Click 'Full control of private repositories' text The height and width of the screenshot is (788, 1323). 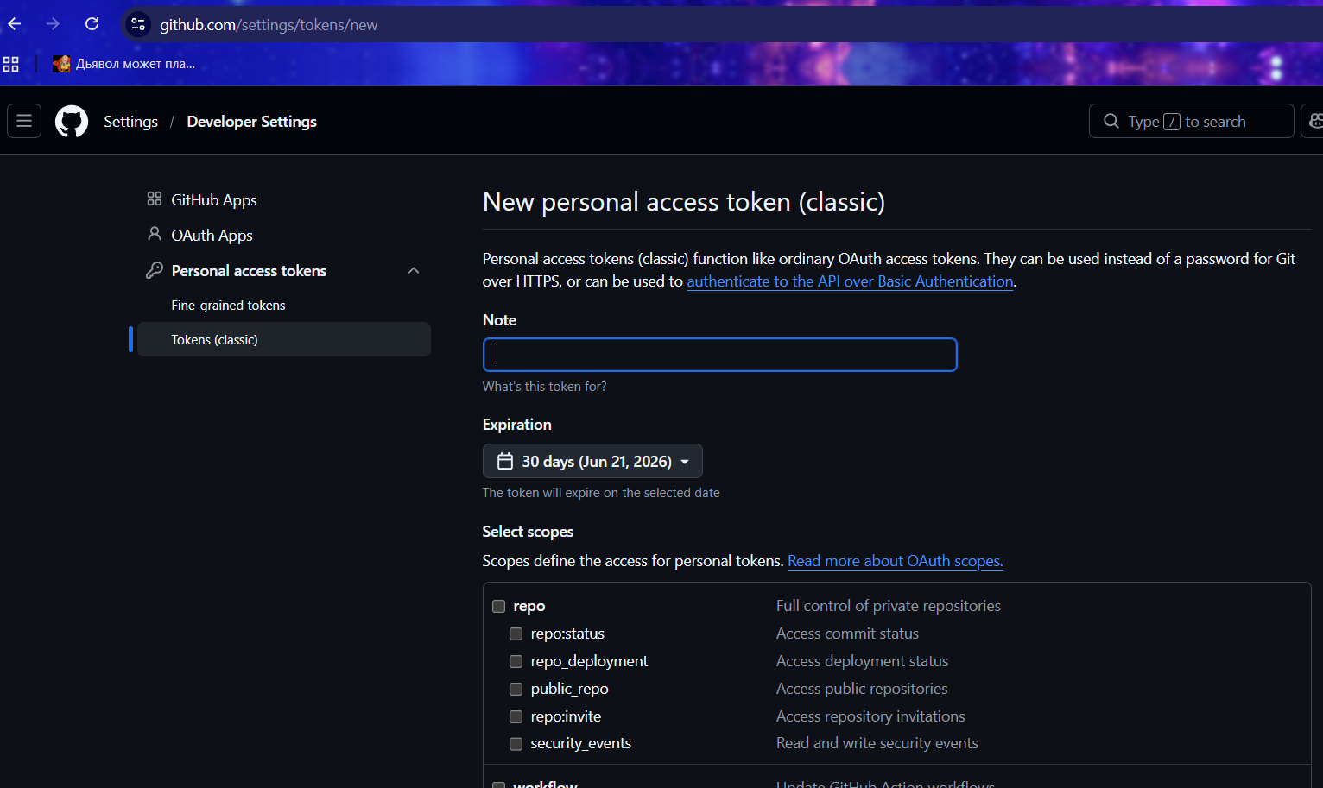click(888, 606)
